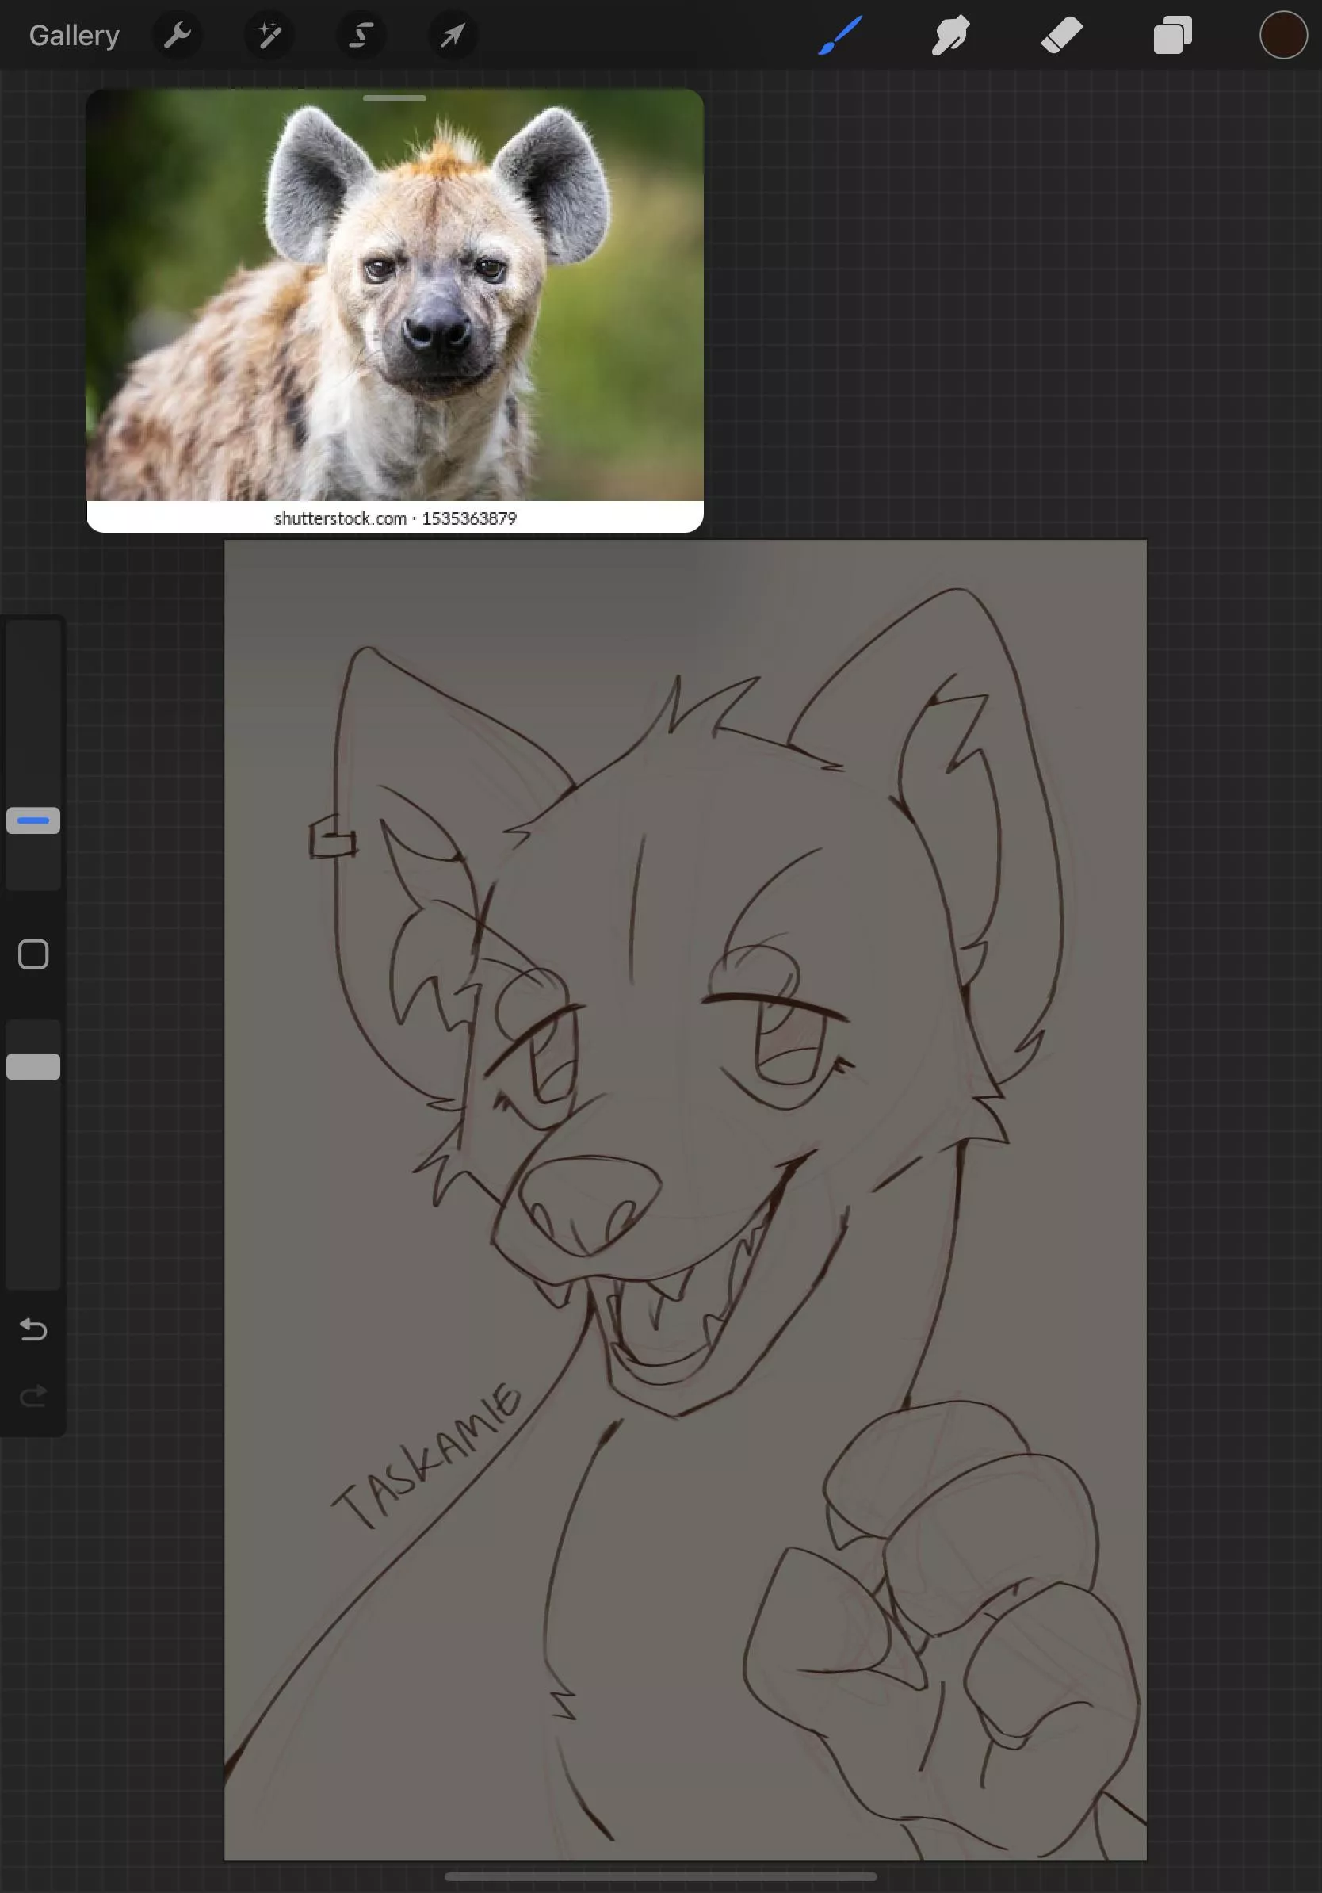Screen dimensions: 1322x1893
Task: Tap the redo arrow in sidebar
Action: pyautogui.click(x=33, y=1394)
